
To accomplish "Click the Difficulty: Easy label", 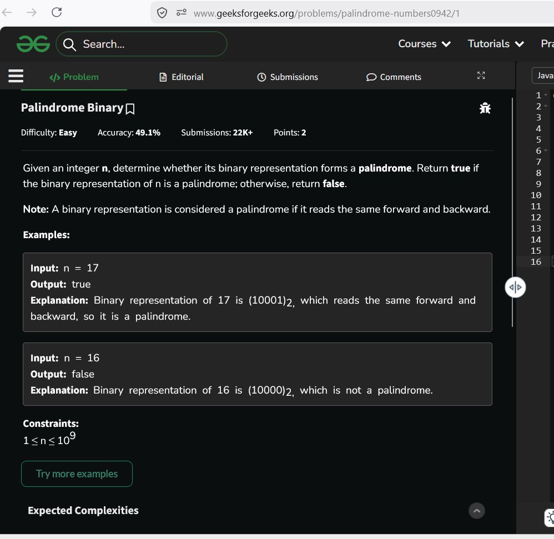I will [49, 133].
